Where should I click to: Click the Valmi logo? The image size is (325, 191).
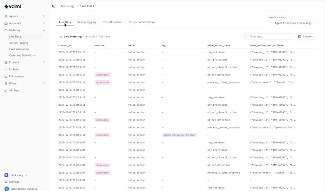12,6
